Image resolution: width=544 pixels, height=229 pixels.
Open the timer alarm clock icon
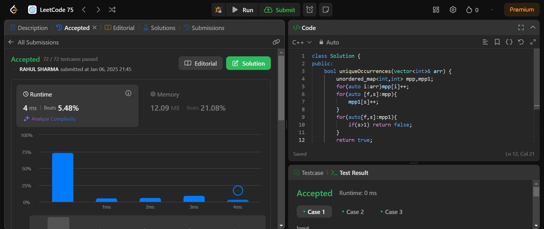pyautogui.click(x=310, y=10)
